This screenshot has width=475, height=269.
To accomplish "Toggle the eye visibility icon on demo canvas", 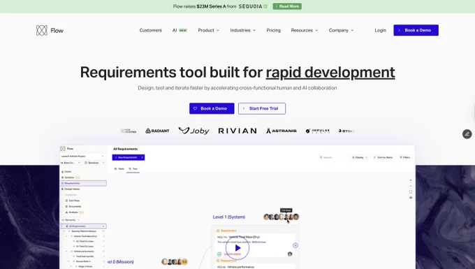I will [411, 198].
